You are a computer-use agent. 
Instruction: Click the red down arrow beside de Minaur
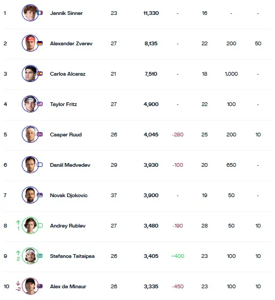pyautogui.click(x=18, y=283)
